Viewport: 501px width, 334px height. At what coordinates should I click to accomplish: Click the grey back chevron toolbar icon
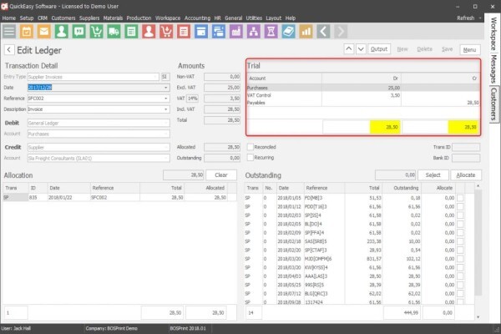323,32
